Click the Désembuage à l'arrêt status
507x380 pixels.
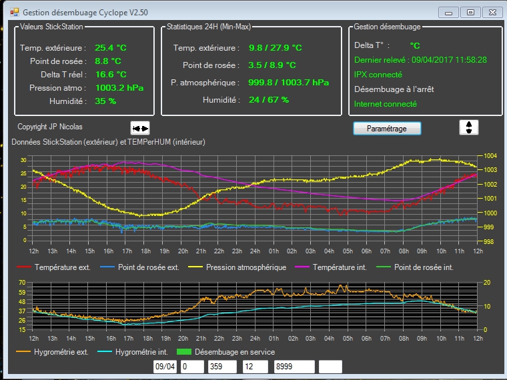tap(394, 89)
